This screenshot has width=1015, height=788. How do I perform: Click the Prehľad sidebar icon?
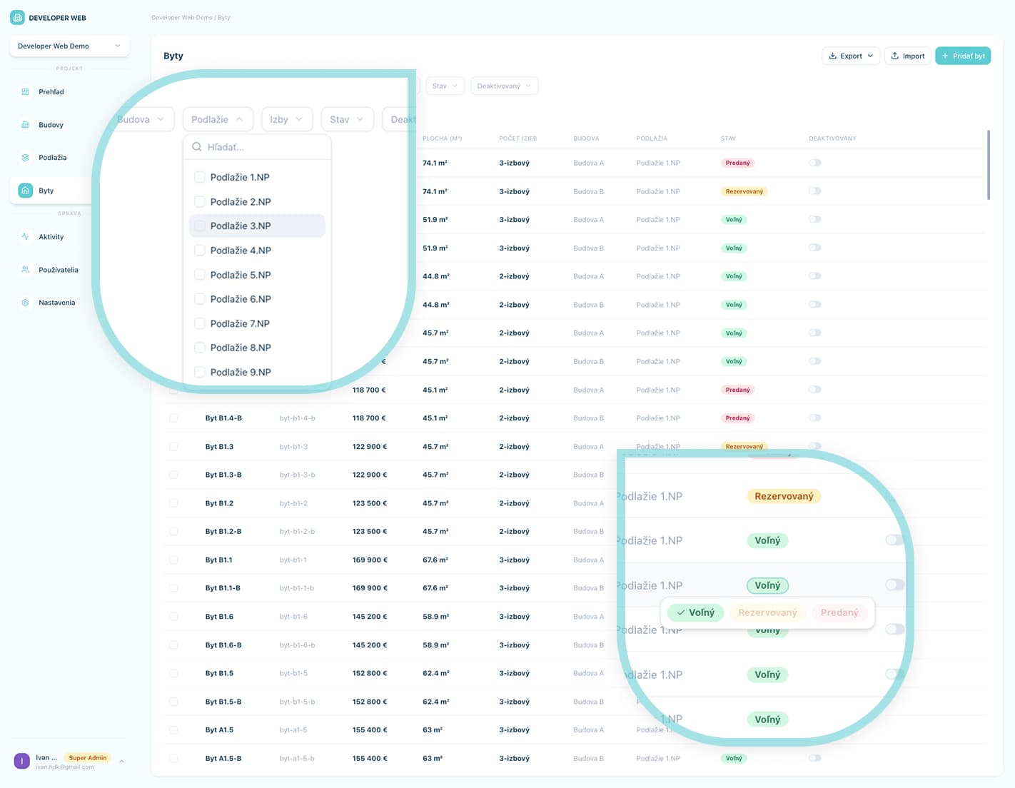[25, 92]
